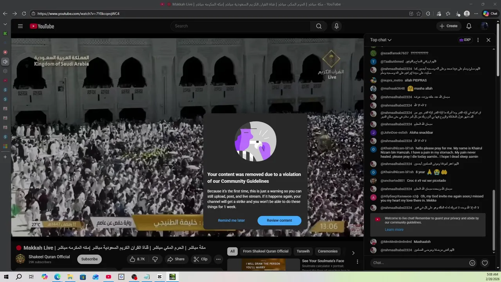
Task: Click @azadfarook7637 chat username
Action: pyautogui.click(x=395, y=53)
